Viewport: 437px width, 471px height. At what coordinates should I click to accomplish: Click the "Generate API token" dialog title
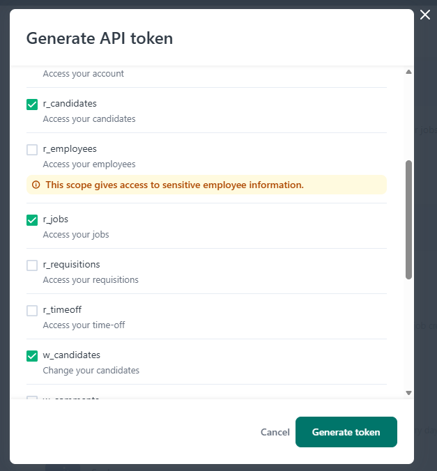(100, 38)
